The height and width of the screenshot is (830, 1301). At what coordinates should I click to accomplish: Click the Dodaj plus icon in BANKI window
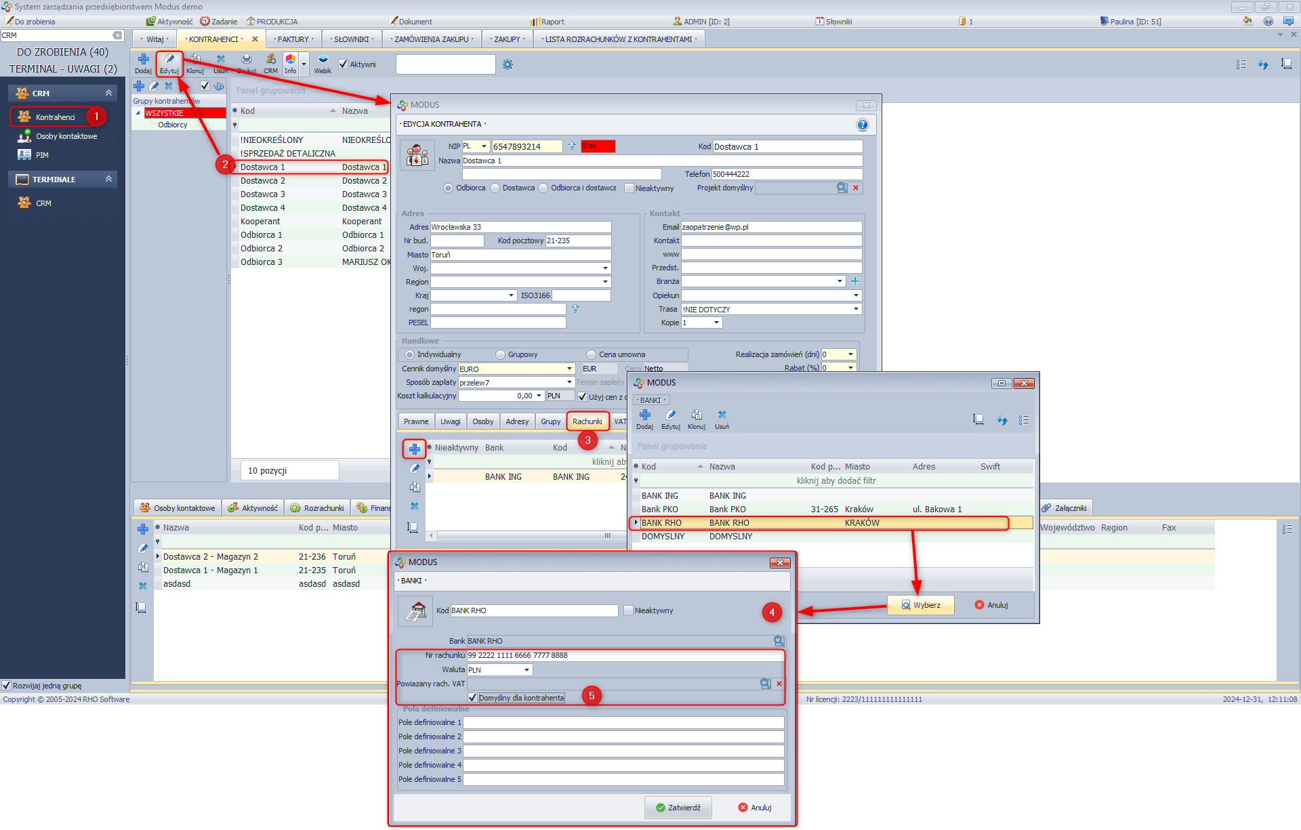[x=644, y=415]
